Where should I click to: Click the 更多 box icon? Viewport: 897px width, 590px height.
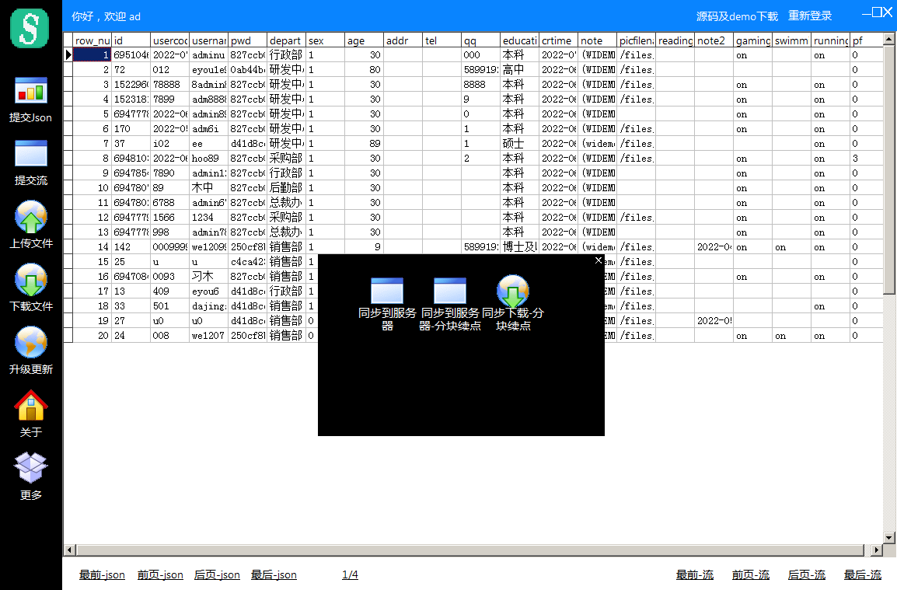pos(31,468)
